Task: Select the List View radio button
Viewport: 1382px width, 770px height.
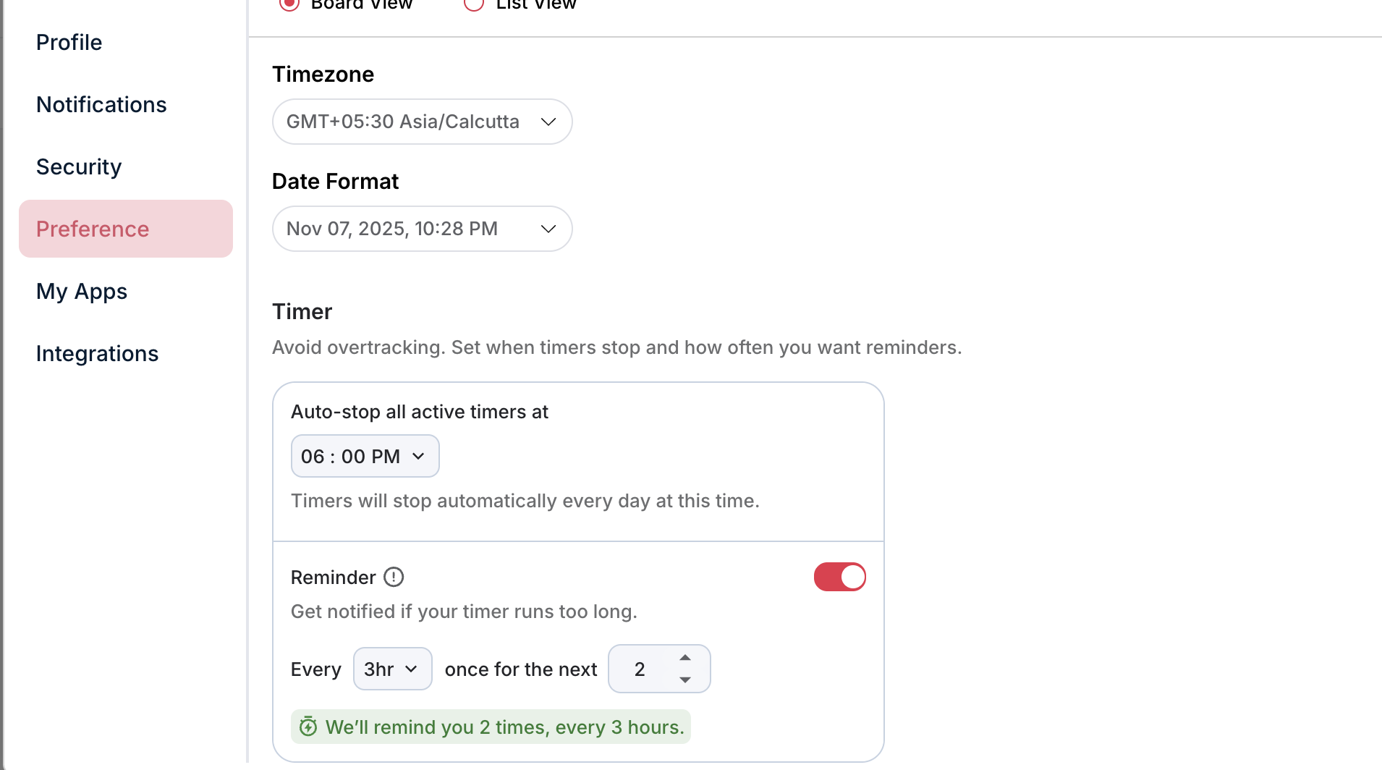Action: [474, 4]
